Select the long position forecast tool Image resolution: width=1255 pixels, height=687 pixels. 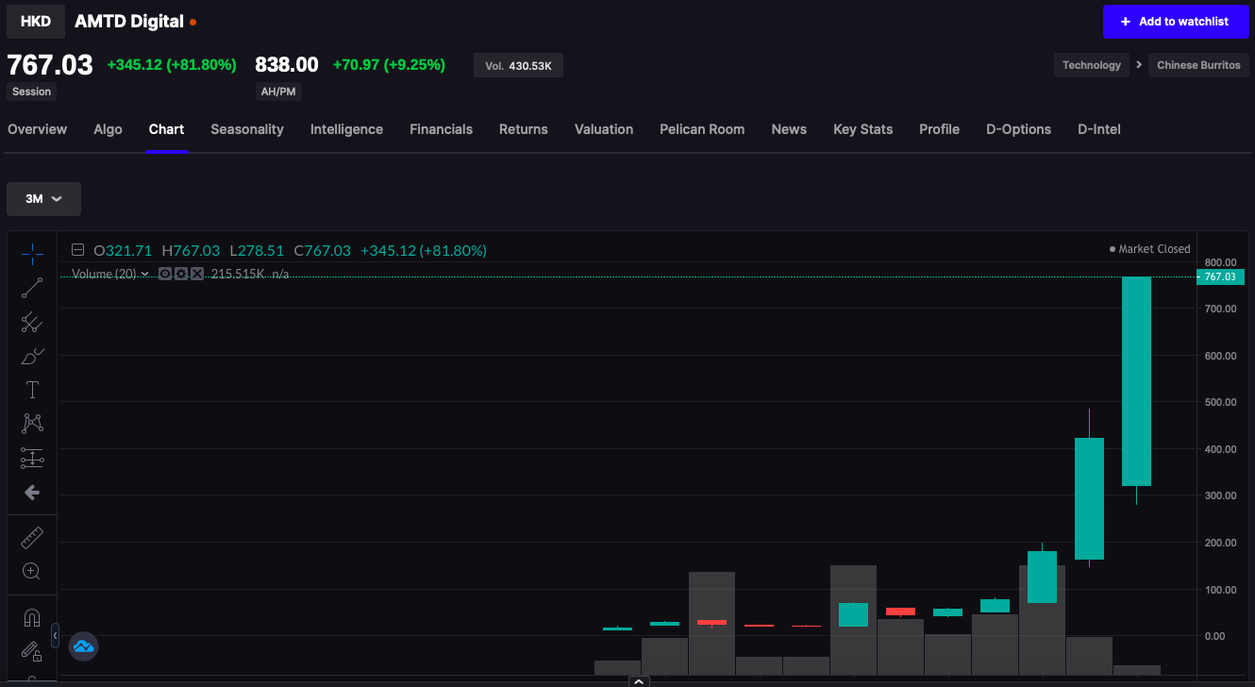32,458
